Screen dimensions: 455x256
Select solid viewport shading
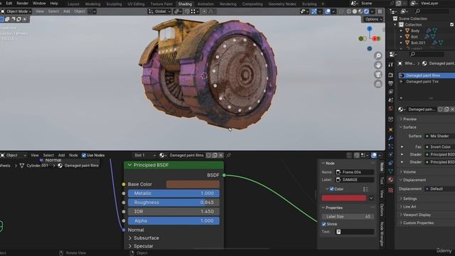pyautogui.click(x=355, y=11)
